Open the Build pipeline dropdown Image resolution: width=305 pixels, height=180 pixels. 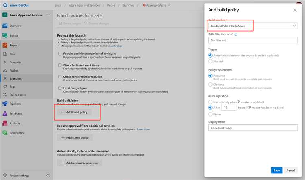point(253,26)
